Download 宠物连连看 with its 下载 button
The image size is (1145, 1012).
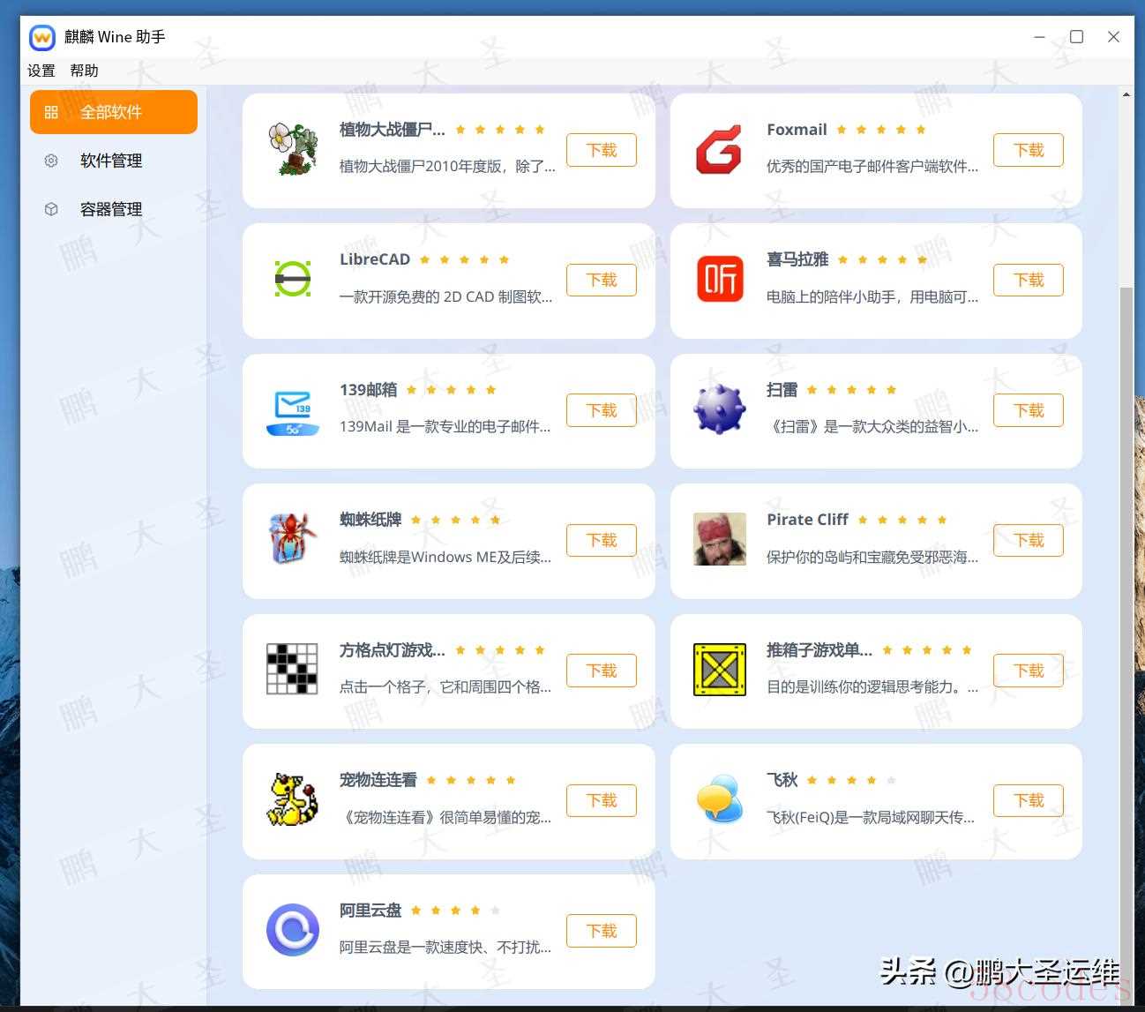tap(601, 800)
